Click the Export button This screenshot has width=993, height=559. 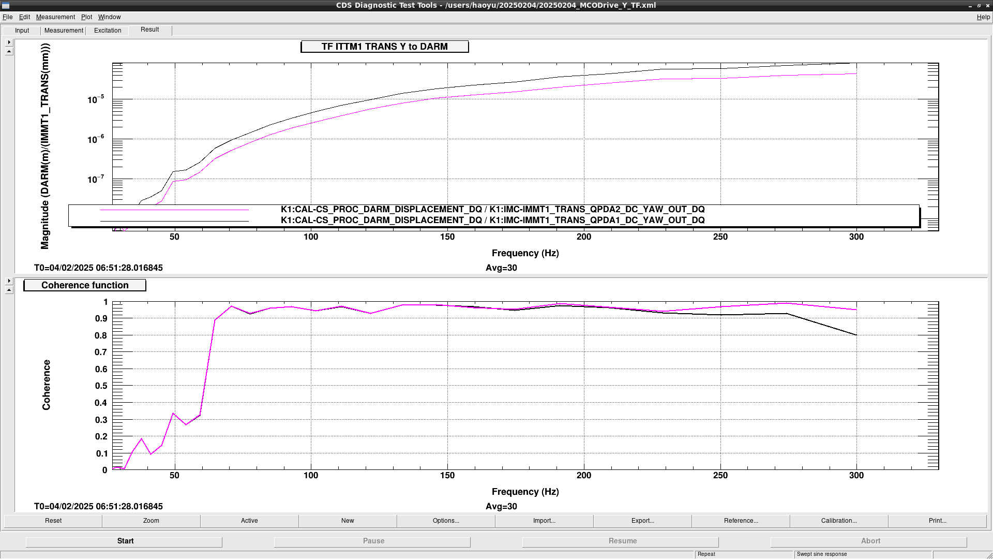[x=642, y=521]
